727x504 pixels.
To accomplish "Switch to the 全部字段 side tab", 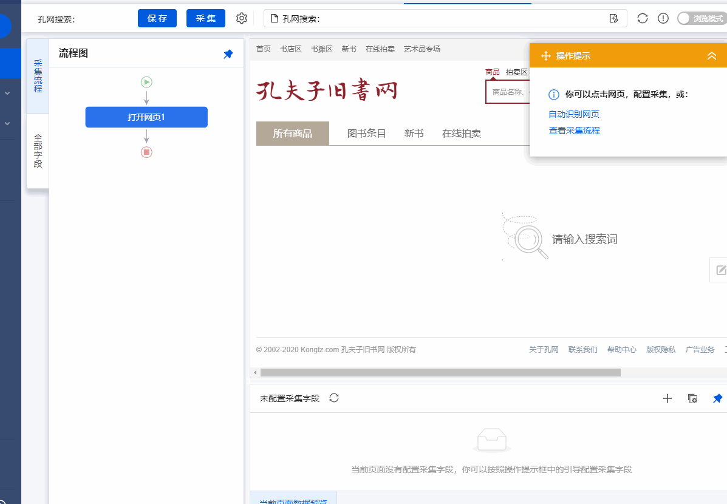I will click(38, 151).
